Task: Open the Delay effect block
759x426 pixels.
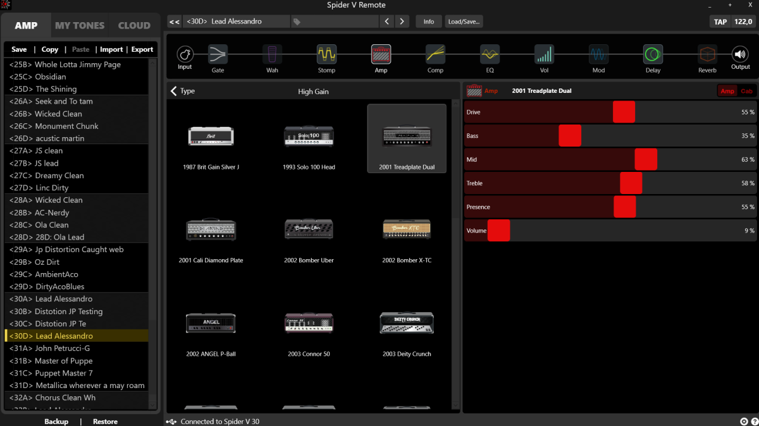Action: 653,54
